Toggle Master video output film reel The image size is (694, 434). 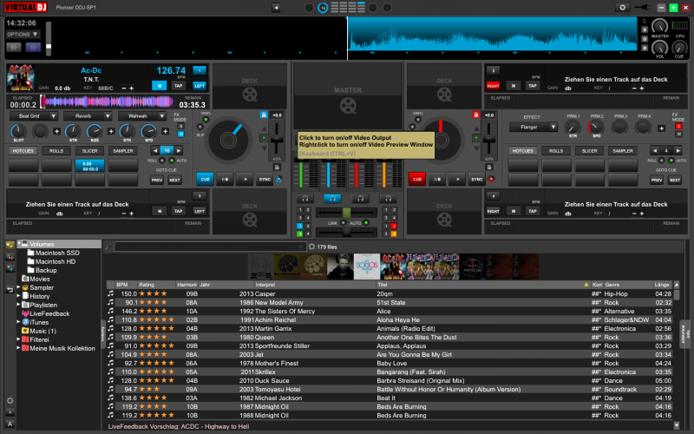(x=348, y=106)
